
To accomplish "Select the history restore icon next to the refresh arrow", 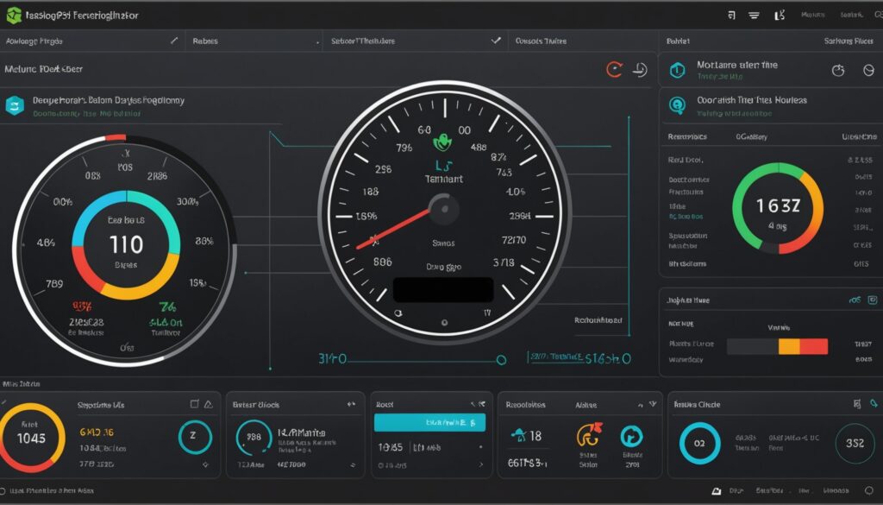I will (x=638, y=71).
